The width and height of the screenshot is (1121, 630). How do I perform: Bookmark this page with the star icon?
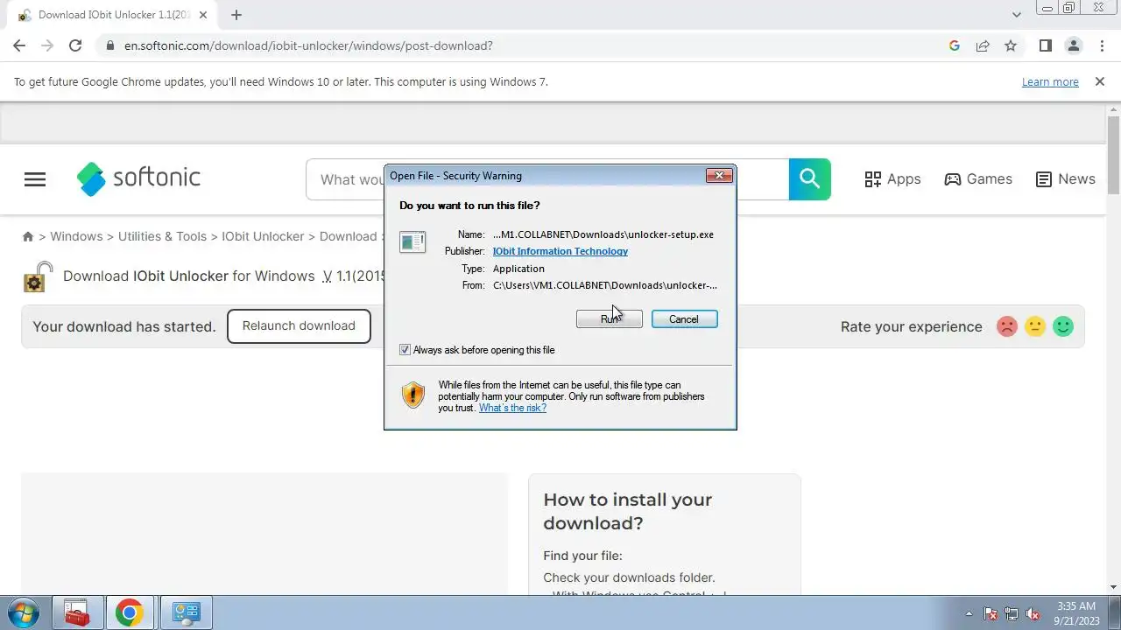1011,45
